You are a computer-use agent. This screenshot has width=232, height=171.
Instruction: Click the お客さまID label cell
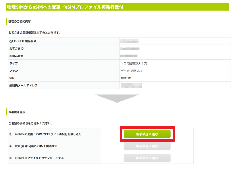coord(17,49)
